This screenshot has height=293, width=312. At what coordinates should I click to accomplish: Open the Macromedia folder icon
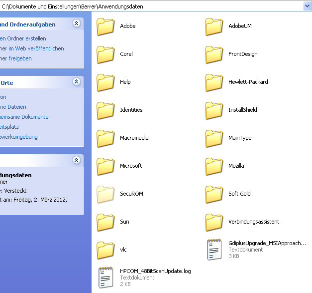point(105,139)
